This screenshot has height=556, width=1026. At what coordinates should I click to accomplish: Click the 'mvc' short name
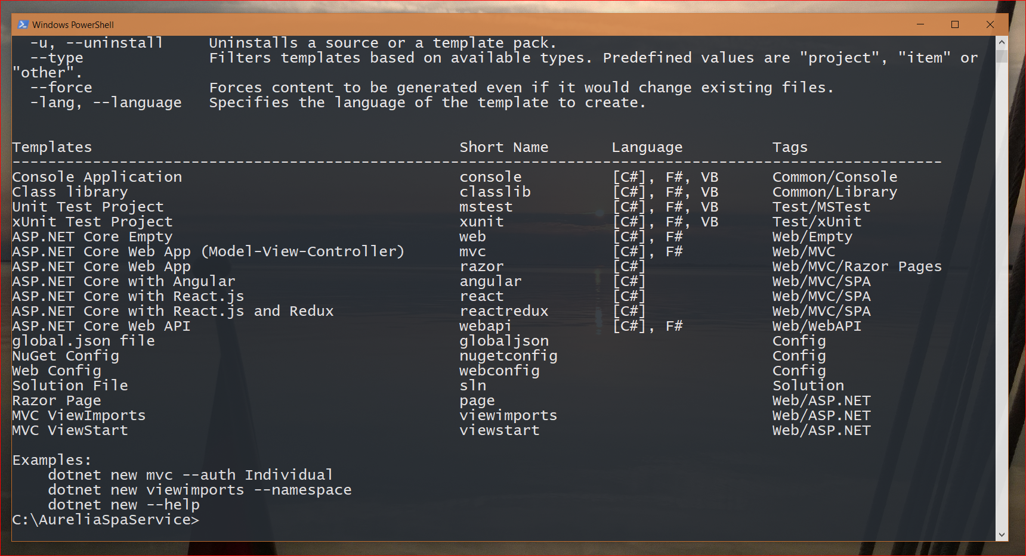[473, 251]
